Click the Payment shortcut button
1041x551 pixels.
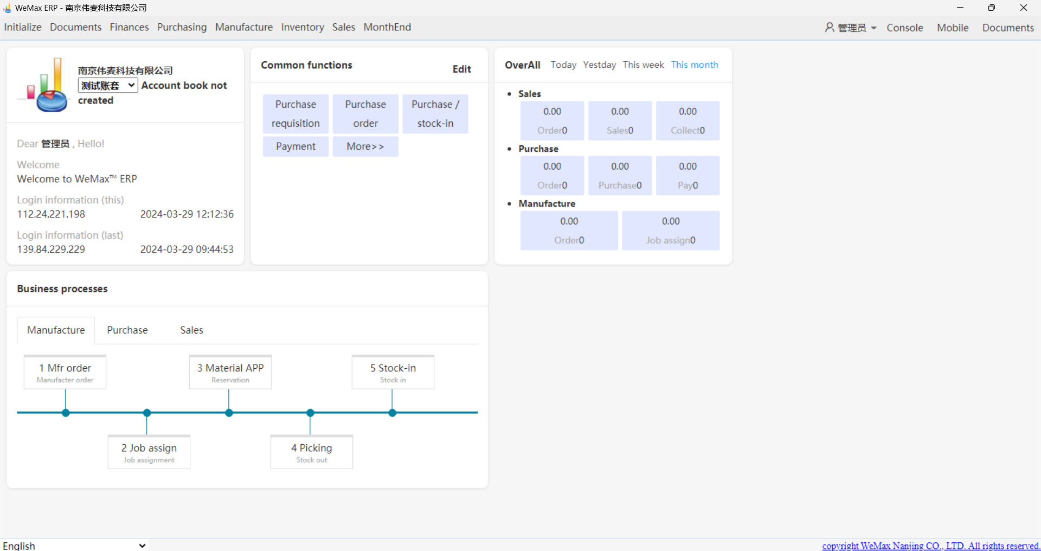pyautogui.click(x=295, y=146)
